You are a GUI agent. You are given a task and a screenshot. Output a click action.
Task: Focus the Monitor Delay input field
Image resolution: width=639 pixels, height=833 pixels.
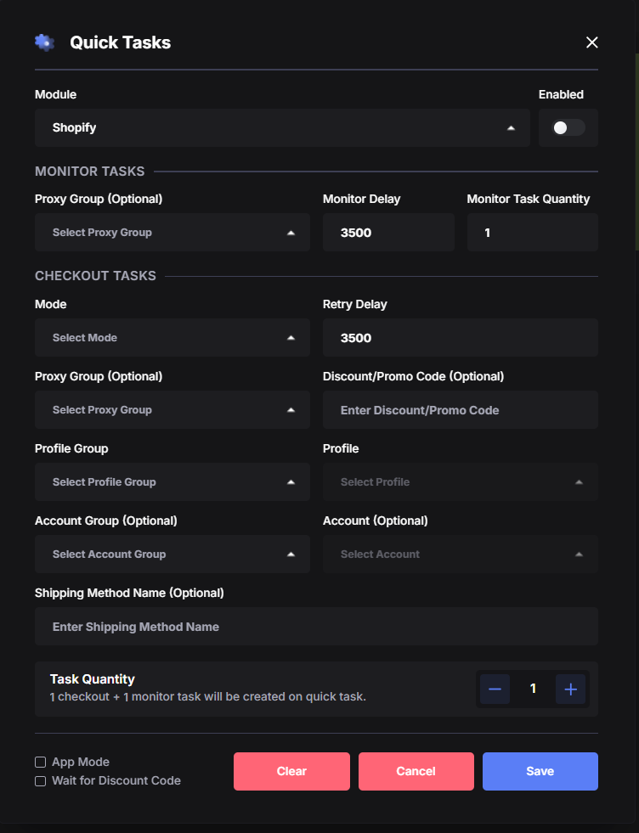pos(388,232)
